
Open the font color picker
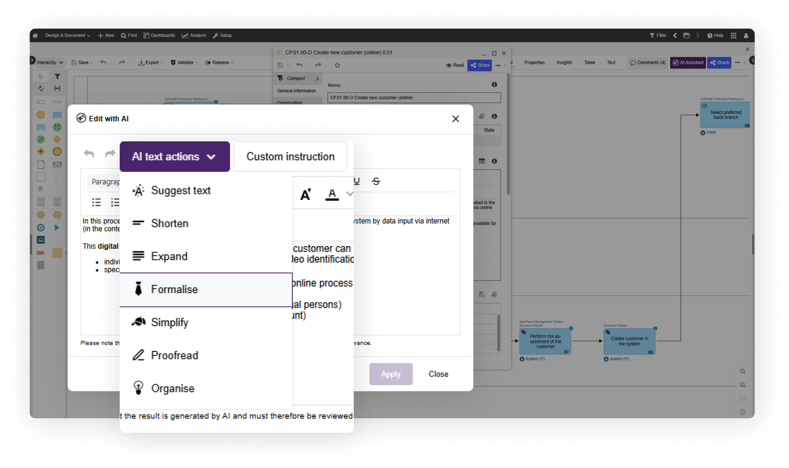332,195
